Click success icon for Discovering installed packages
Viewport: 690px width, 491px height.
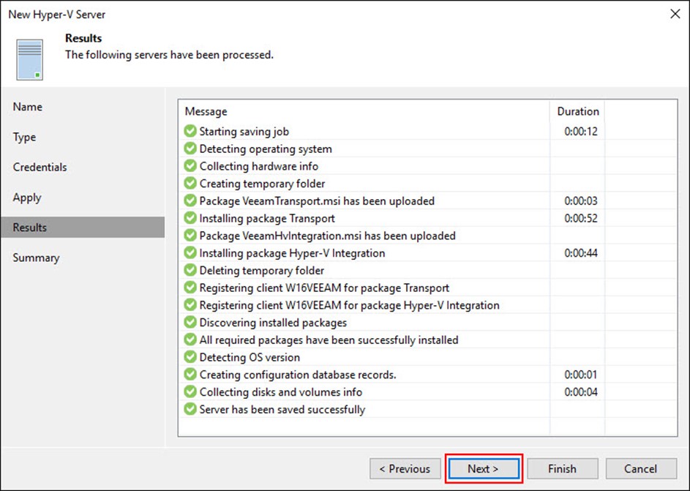(190, 322)
